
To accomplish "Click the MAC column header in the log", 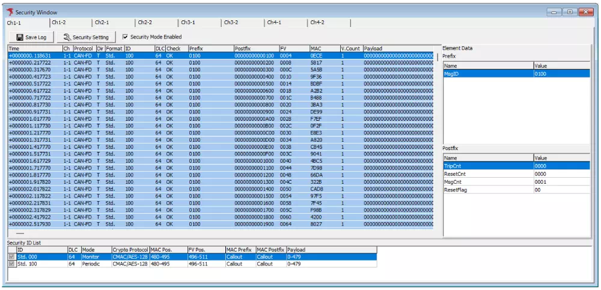I will [324, 49].
